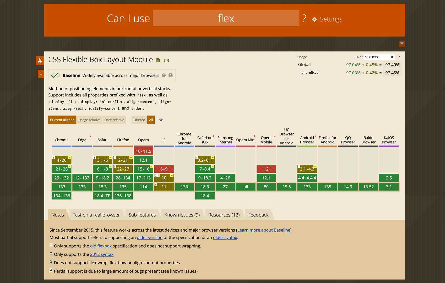Click the Baseline checkmark icon

[x=55, y=75]
